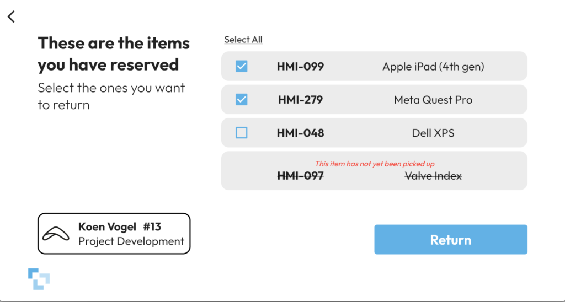Select the Dell XPS item row
This screenshot has height=302, width=565.
tap(374, 133)
